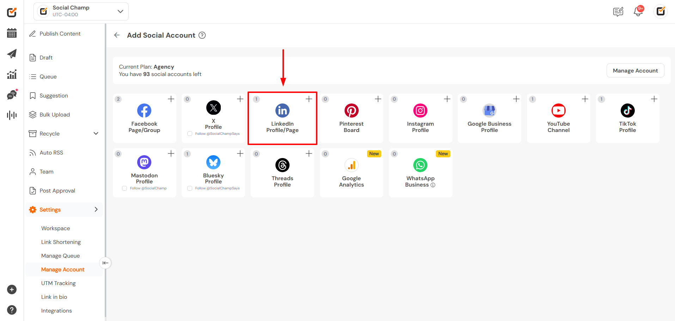
Task: Click the New badge on Google Analytics card
Action: tap(374, 154)
